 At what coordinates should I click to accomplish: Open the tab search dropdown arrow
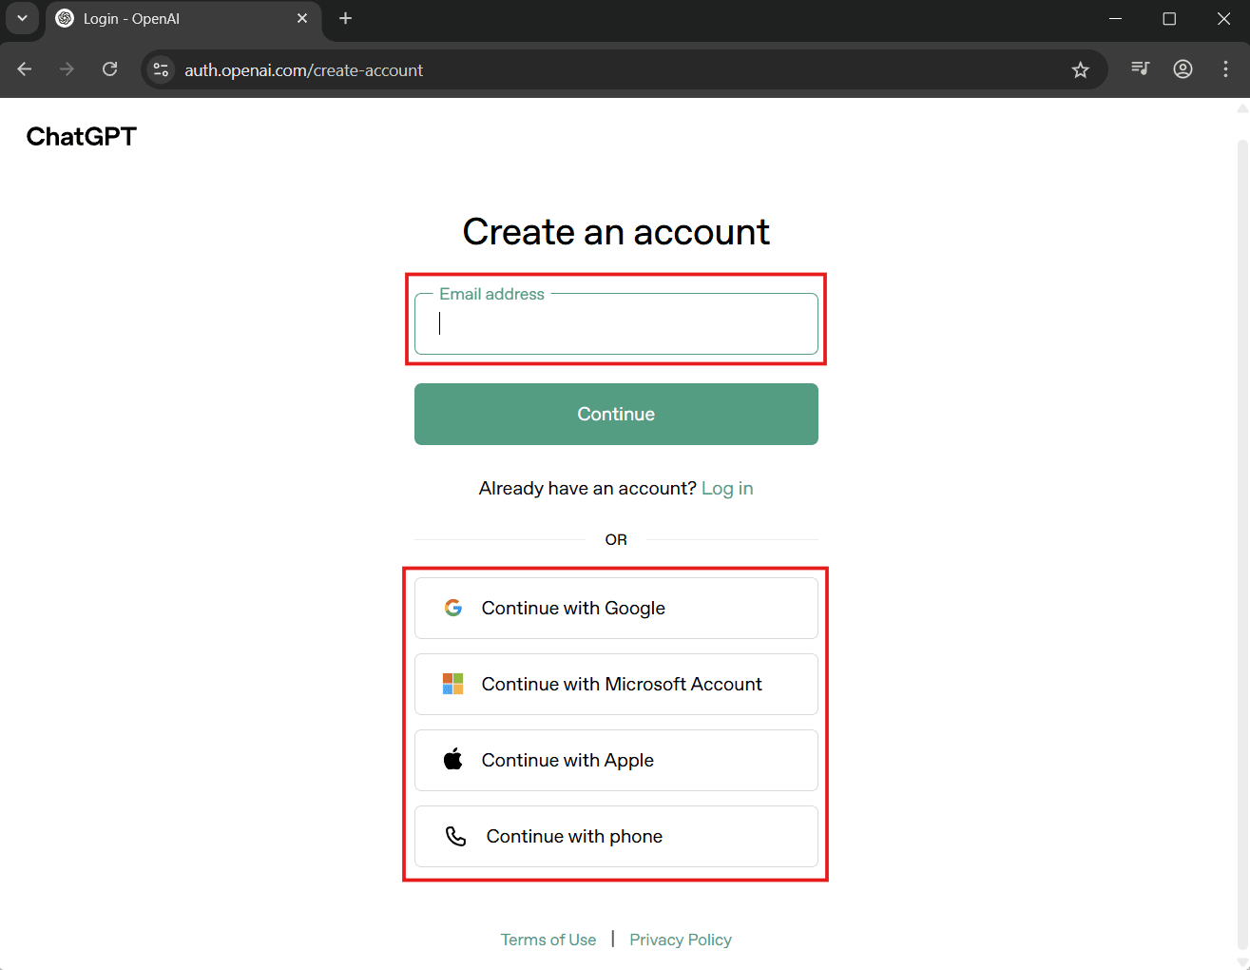coord(22,18)
